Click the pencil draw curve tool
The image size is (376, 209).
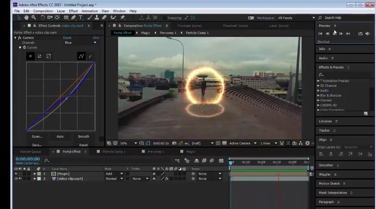(x=90, y=56)
